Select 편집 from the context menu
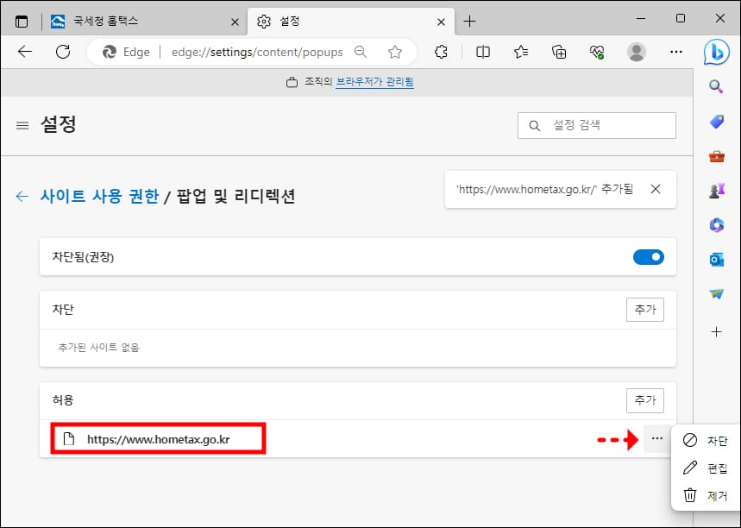This screenshot has height=528, width=741. click(x=714, y=468)
